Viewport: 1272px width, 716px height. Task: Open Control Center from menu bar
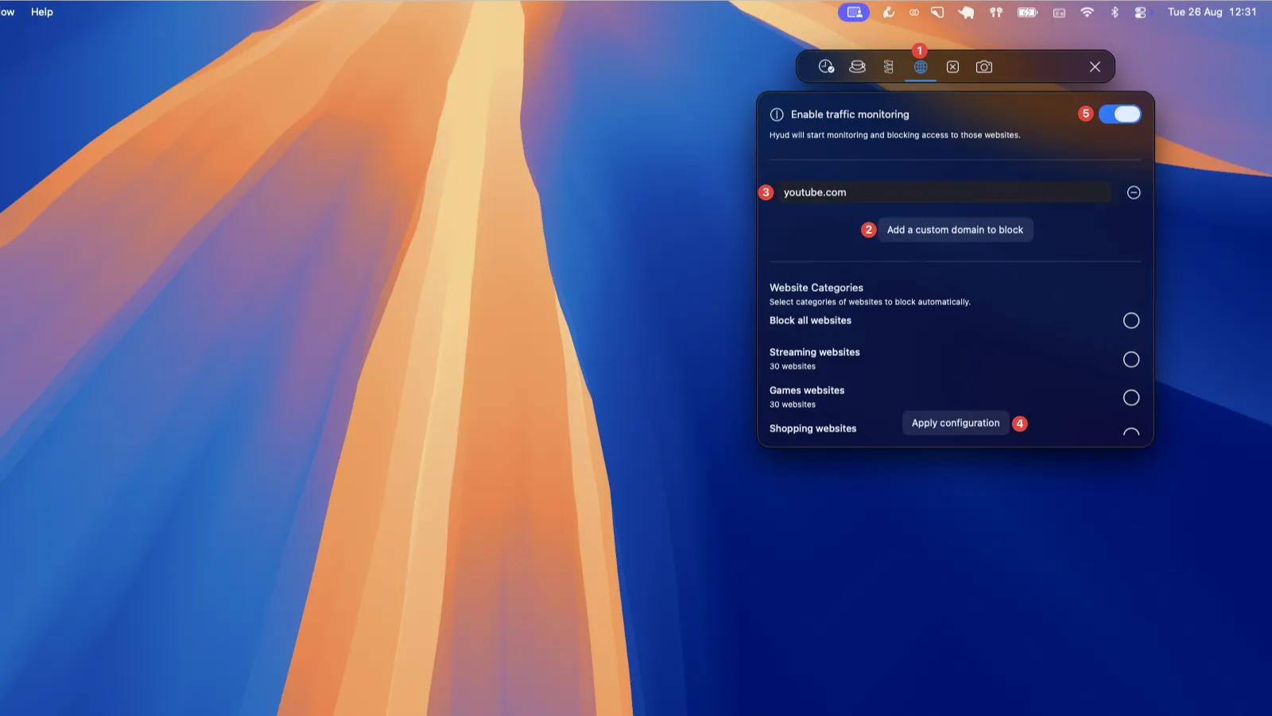tap(1141, 12)
